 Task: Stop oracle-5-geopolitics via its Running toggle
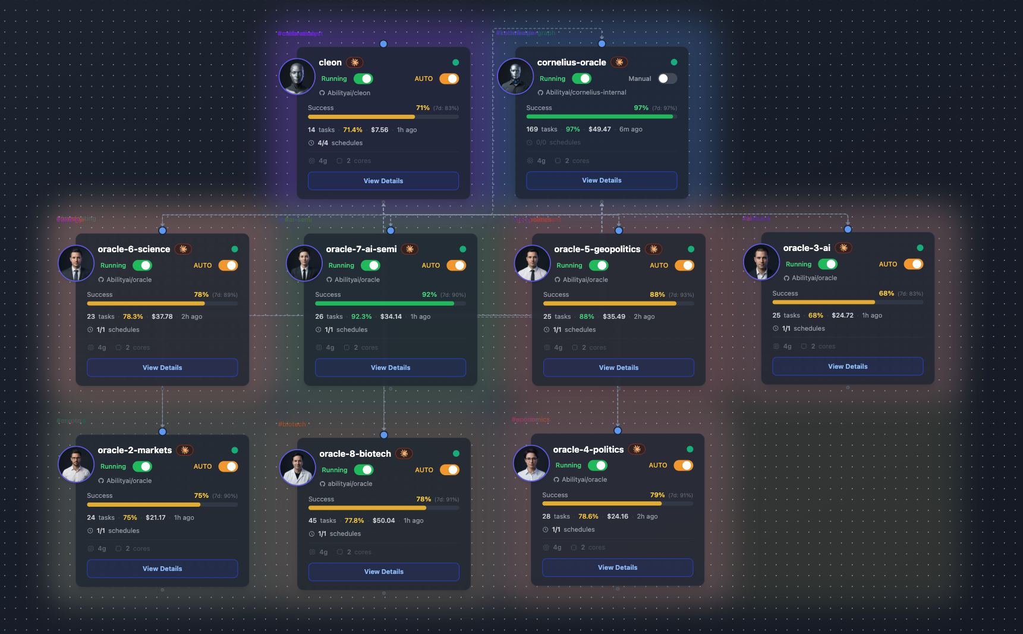(x=599, y=265)
